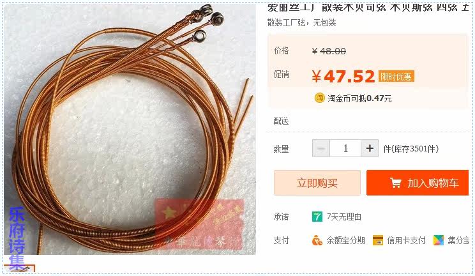Click the Jifenbao colorful icon
This screenshot has width=475, height=276.
439,240
